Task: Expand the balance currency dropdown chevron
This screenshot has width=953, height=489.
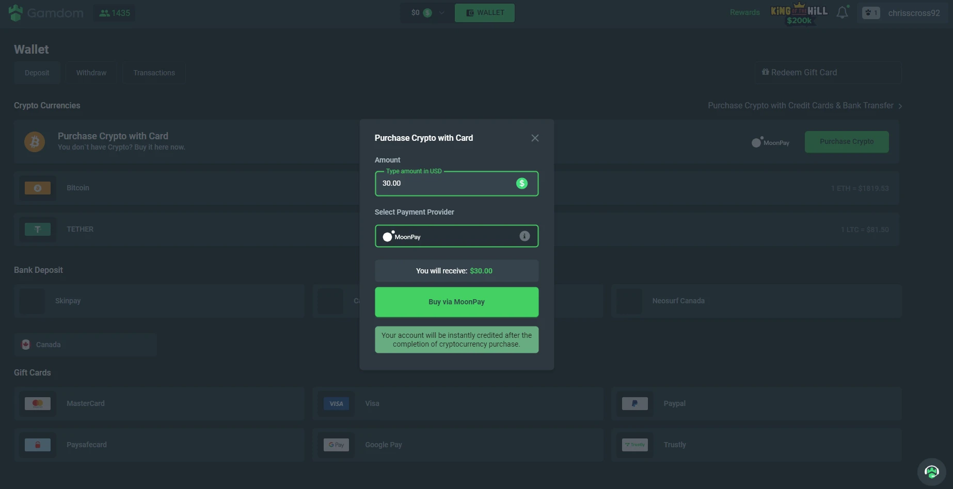Action: tap(442, 13)
